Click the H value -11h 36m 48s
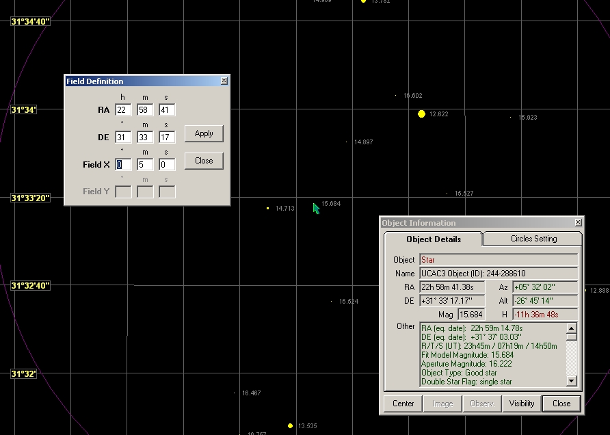This screenshot has width=610, height=435. [546, 315]
